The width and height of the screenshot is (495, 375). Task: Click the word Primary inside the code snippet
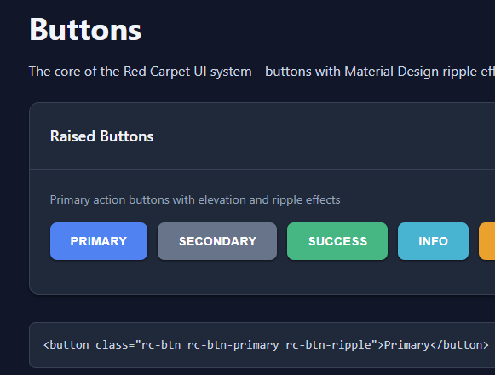(x=406, y=345)
